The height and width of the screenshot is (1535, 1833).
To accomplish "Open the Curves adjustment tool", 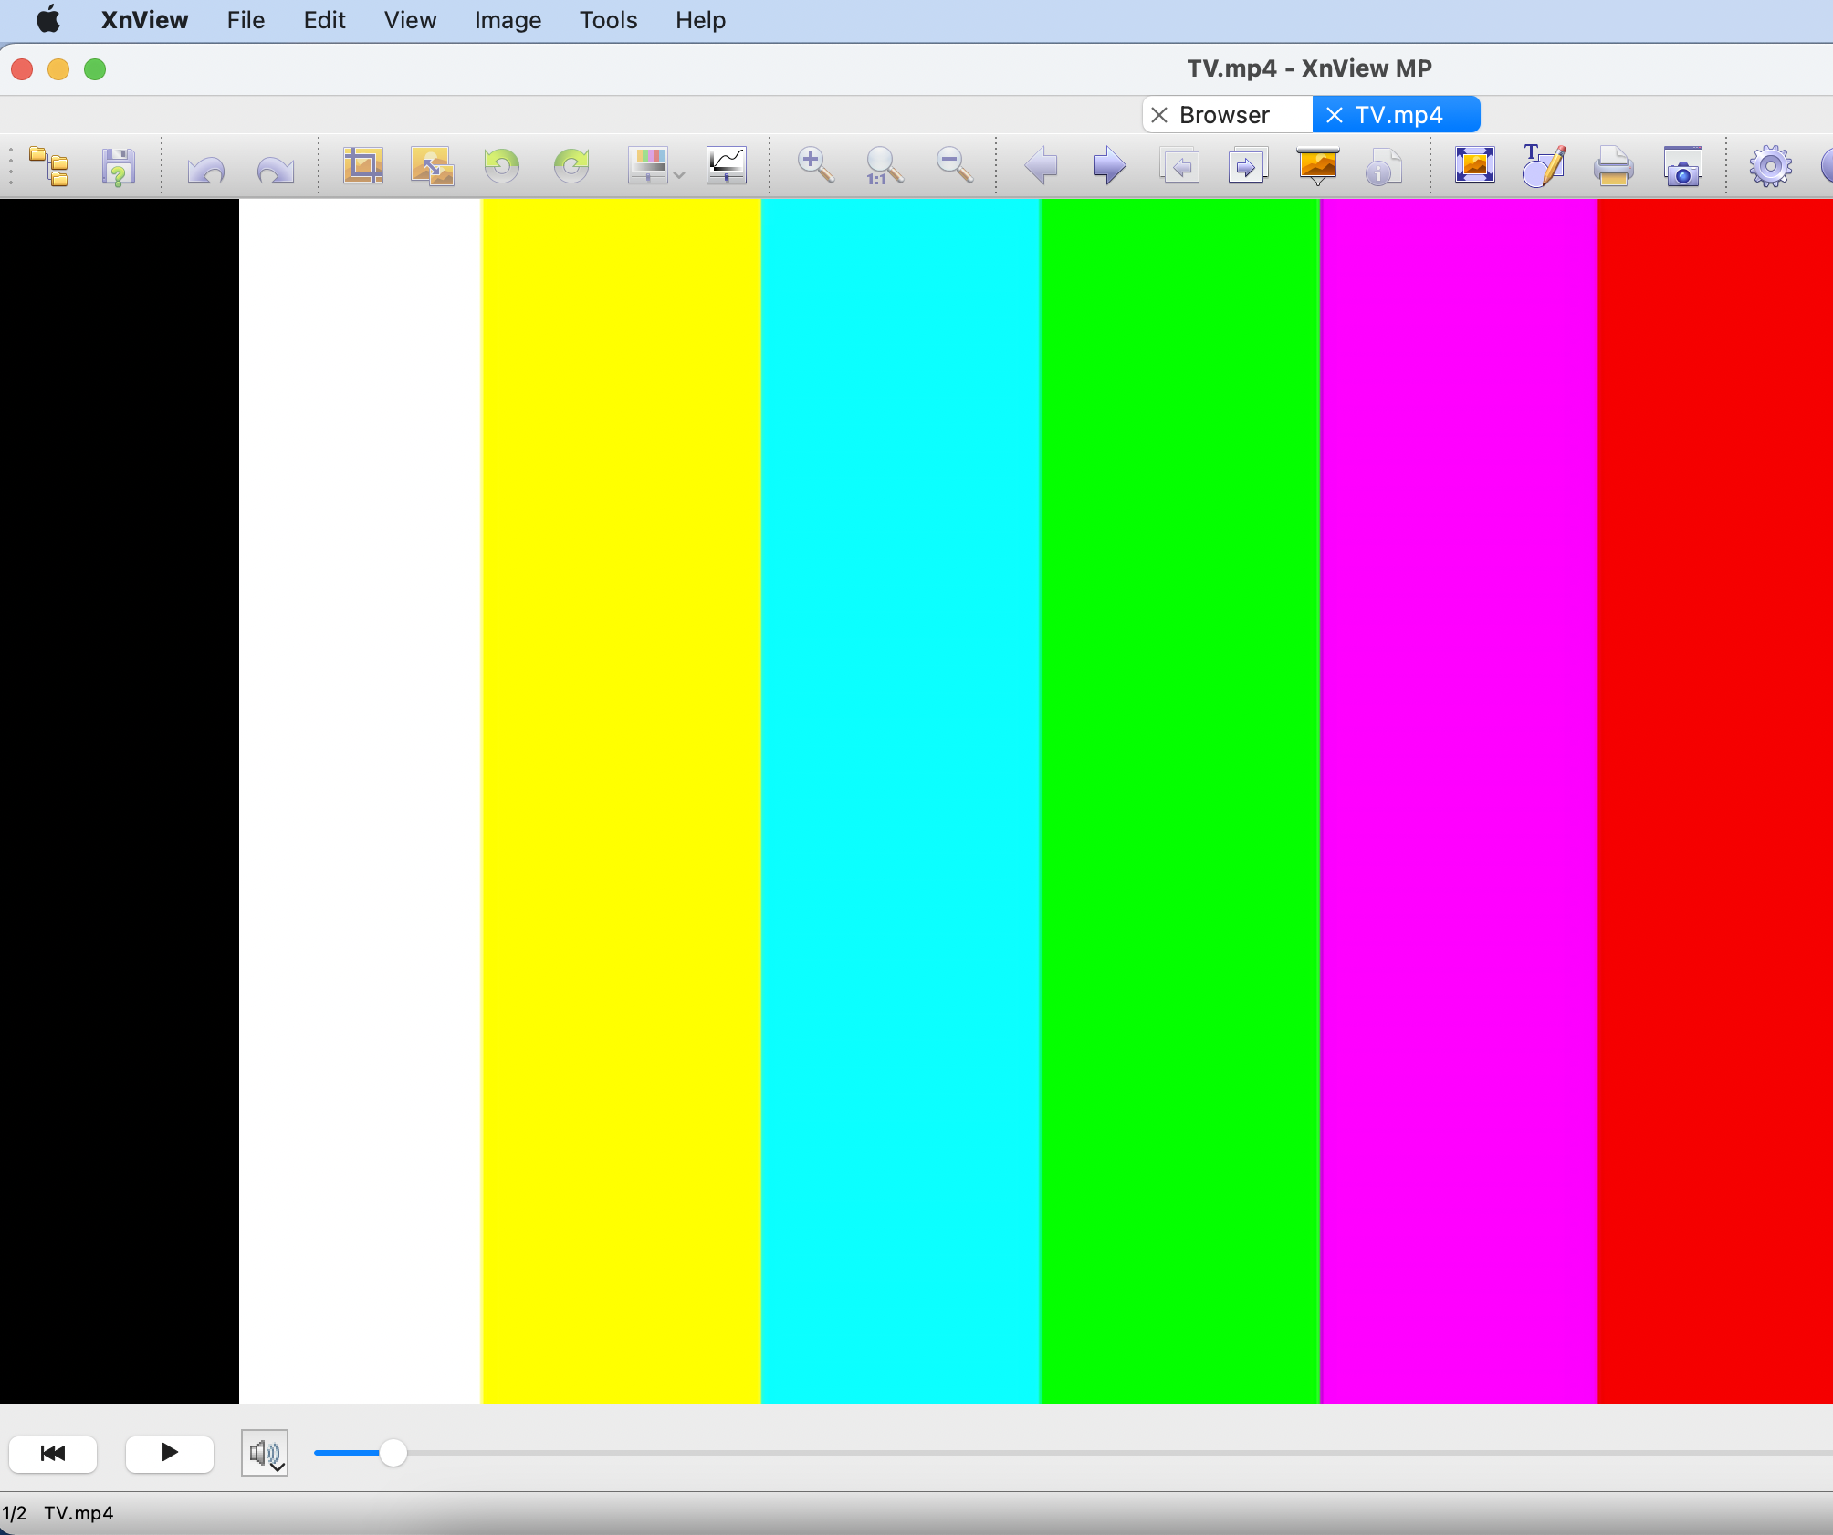I will [x=727, y=166].
